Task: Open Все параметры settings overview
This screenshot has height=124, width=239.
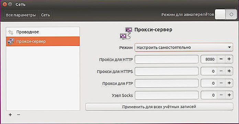Action: coord(21,15)
